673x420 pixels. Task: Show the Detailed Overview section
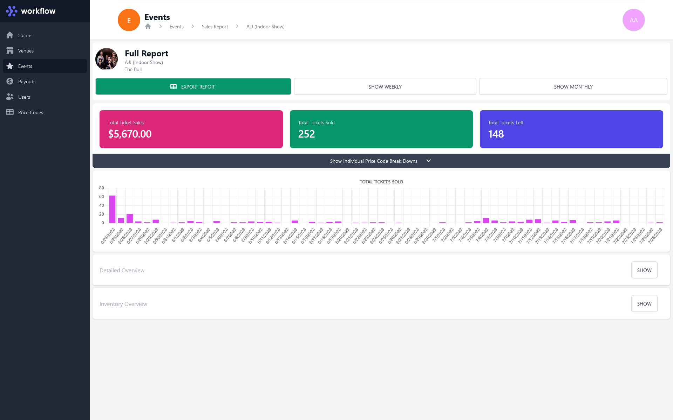pyautogui.click(x=644, y=270)
